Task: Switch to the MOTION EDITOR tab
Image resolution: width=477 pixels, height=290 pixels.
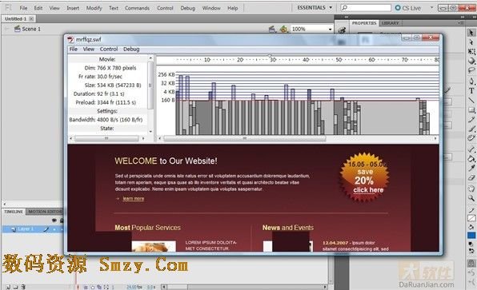Action: tap(45, 212)
